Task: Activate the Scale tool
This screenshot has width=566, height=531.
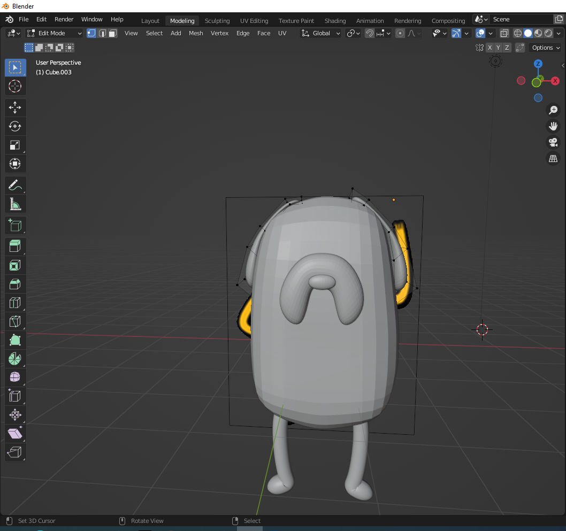Action: (15, 145)
